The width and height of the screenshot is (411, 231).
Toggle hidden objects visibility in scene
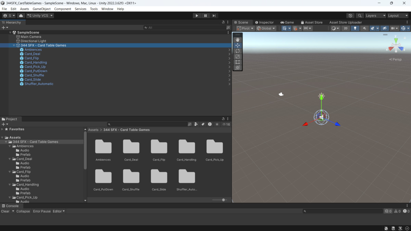coord(385,28)
